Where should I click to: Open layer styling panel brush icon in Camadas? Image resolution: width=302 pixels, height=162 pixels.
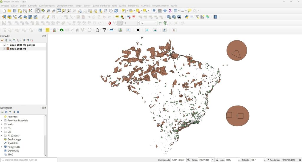click(x=2, y=40)
